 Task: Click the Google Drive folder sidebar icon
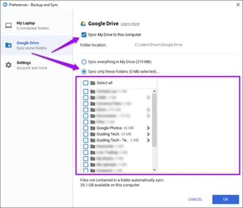pos(9,45)
